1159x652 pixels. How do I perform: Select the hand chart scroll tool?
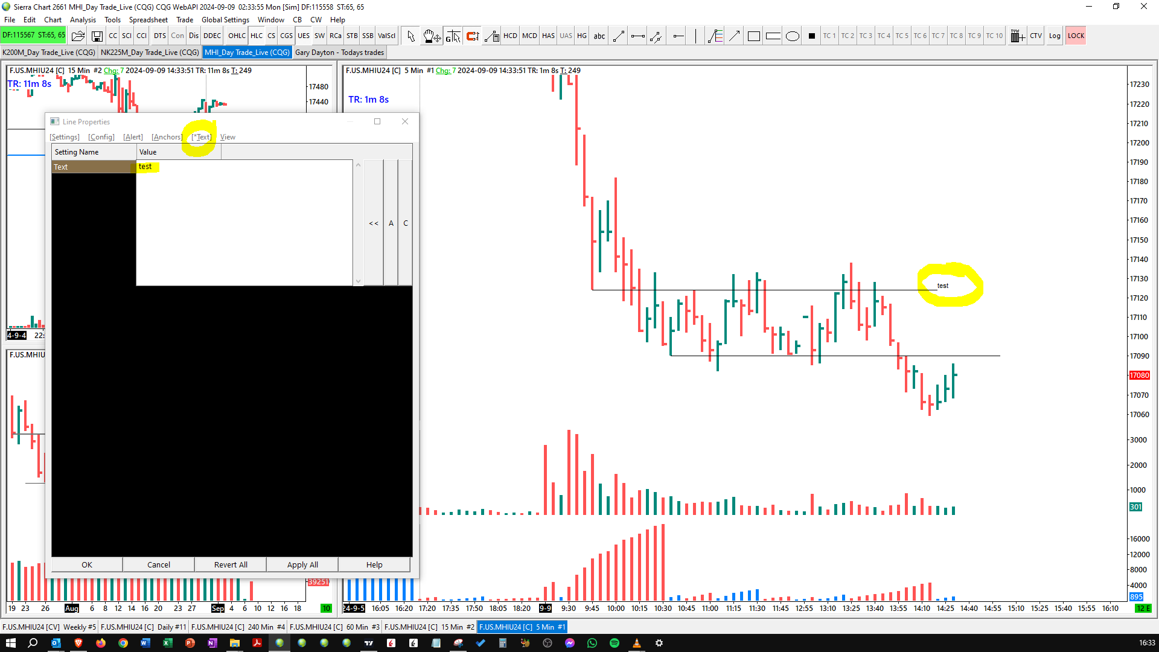tap(431, 36)
